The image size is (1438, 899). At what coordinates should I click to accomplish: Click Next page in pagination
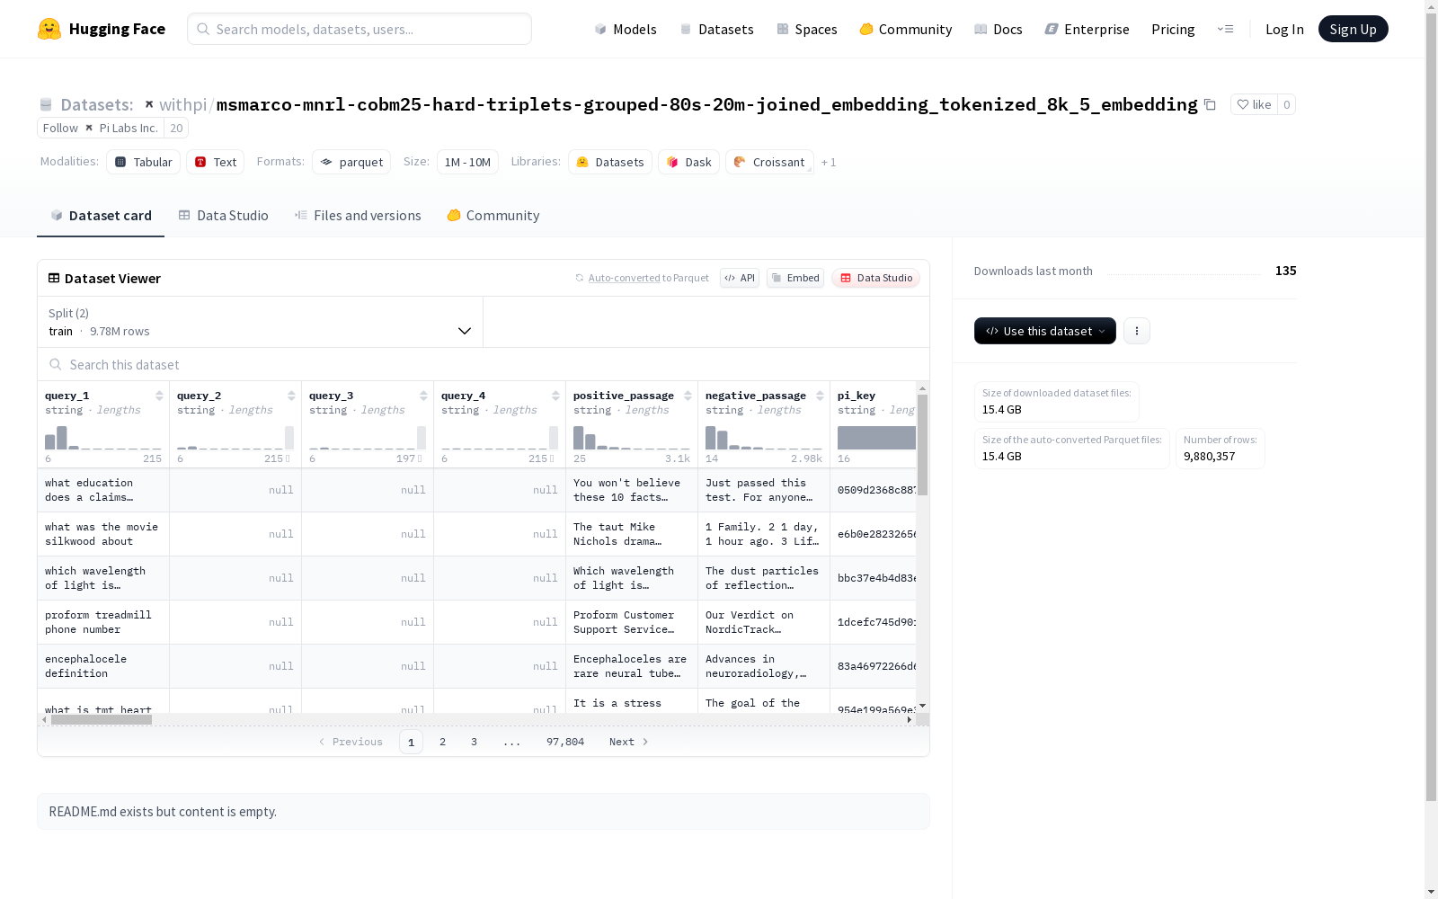629,742
